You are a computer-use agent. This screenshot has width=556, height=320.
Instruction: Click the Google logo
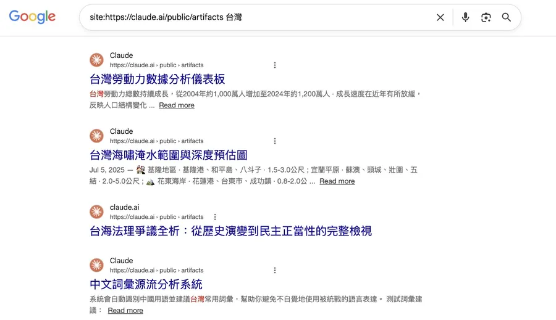32,17
